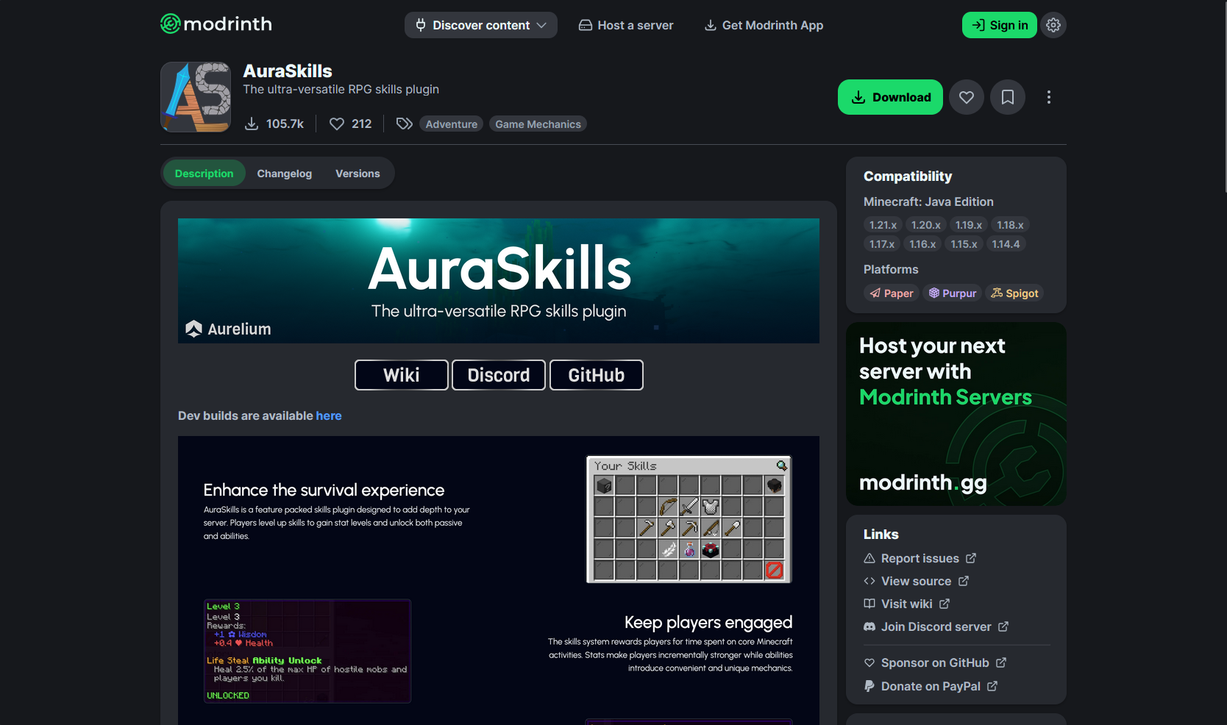Click the Aurelium logo in the banner
This screenshot has height=725, width=1227.
tap(228, 329)
